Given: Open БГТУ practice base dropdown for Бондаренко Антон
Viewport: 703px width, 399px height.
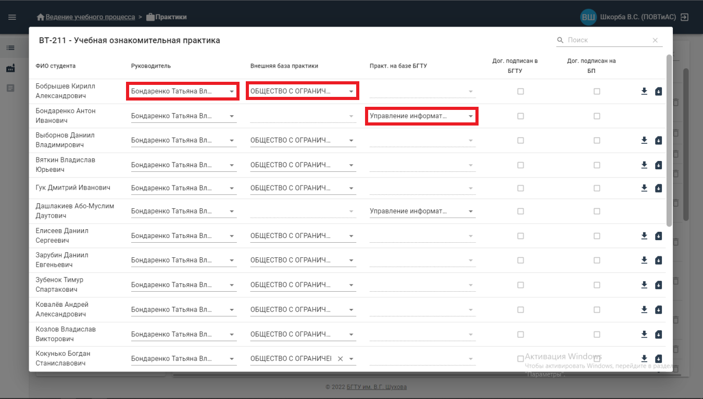Looking at the screenshot, I should tap(422, 116).
